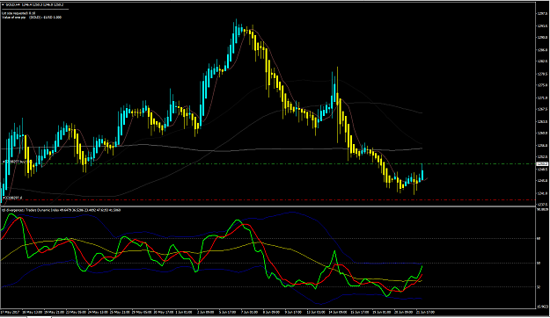The width and height of the screenshot is (550, 318).
Task: Select the stop-loss label on red dashed line
Action: 12,198
